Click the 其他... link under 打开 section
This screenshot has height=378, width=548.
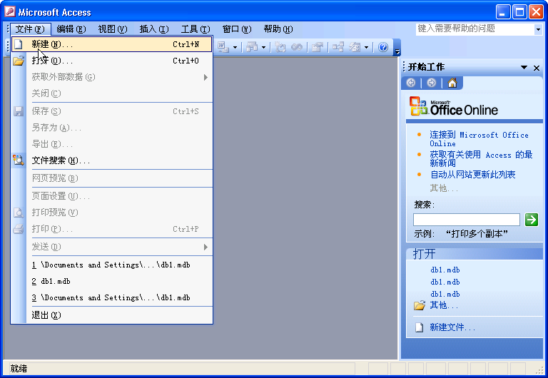tap(444, 305)
